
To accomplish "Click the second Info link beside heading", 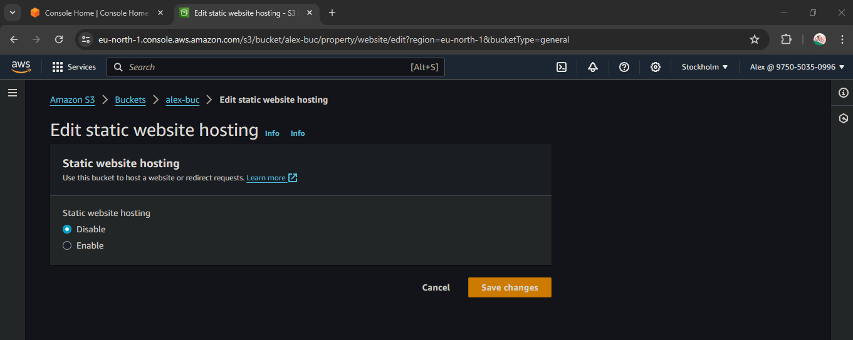I will 298,133.
